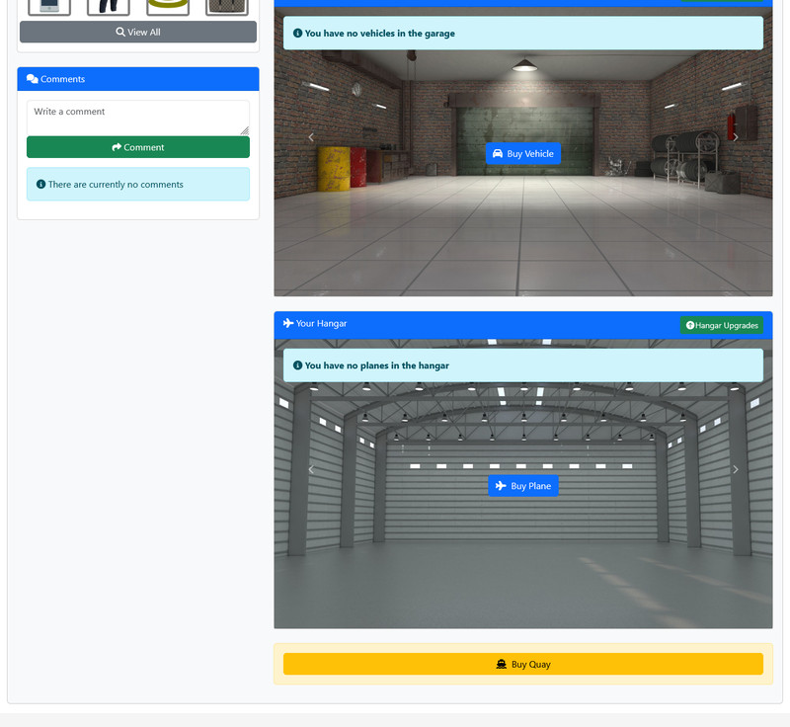Click the chat bubbles icon beside Comments

coord(33,79)
